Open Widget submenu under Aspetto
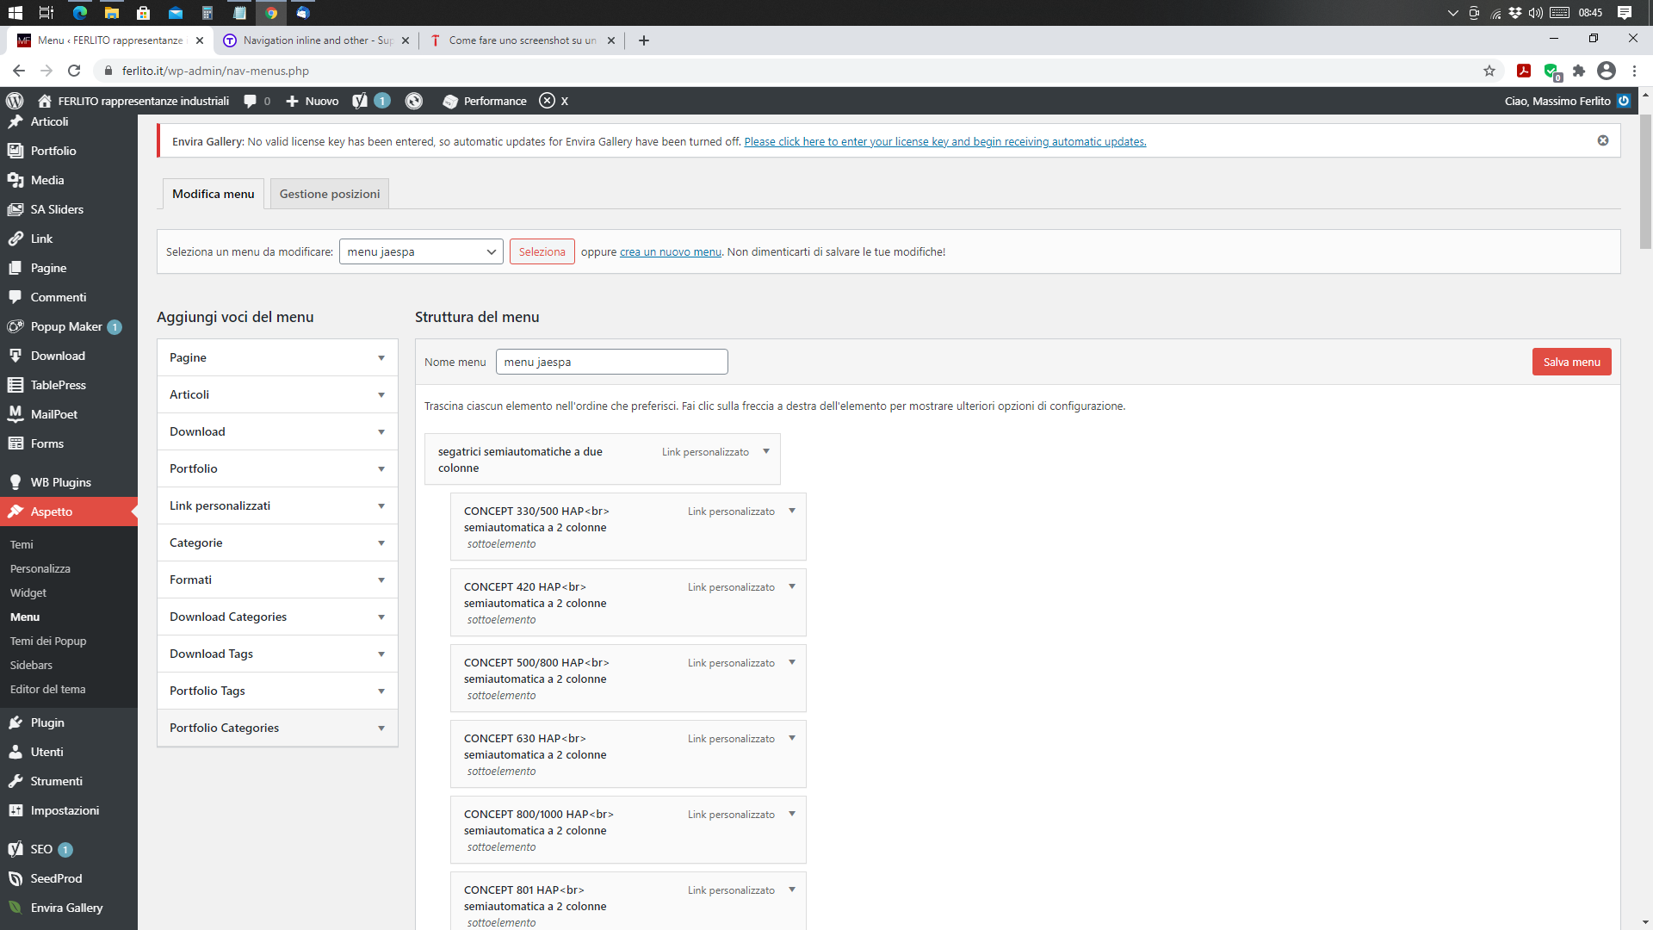This screenshot has height=930, width=1653. pos(28,592)
